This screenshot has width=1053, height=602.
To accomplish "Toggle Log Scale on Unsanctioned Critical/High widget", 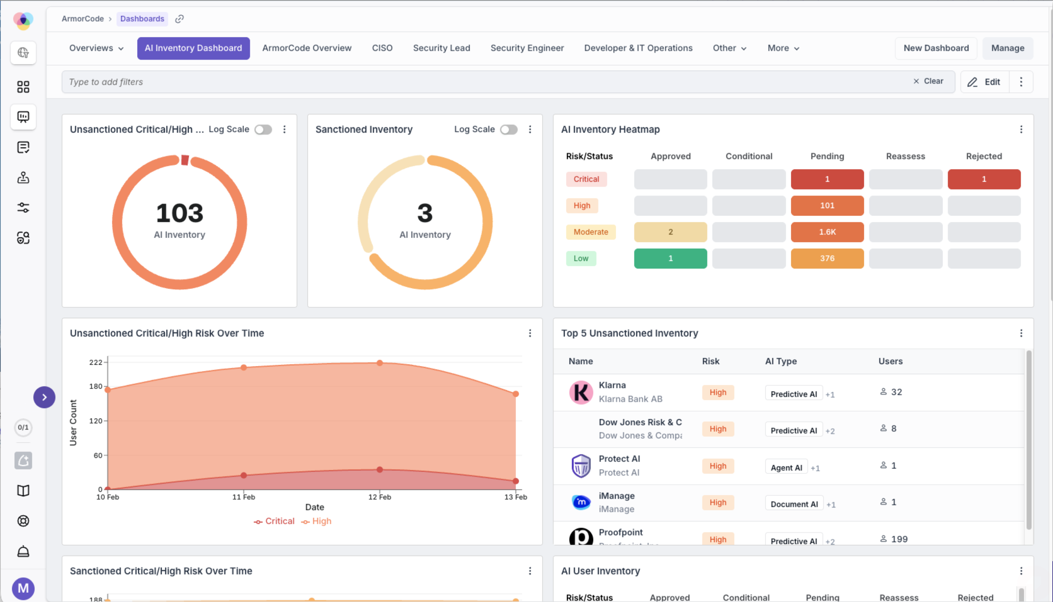I will [x=263, y=129].
